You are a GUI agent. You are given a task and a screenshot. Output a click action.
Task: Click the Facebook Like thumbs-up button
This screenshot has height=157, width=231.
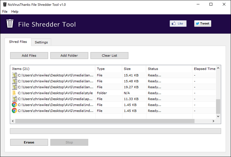(x=178, y=24)
